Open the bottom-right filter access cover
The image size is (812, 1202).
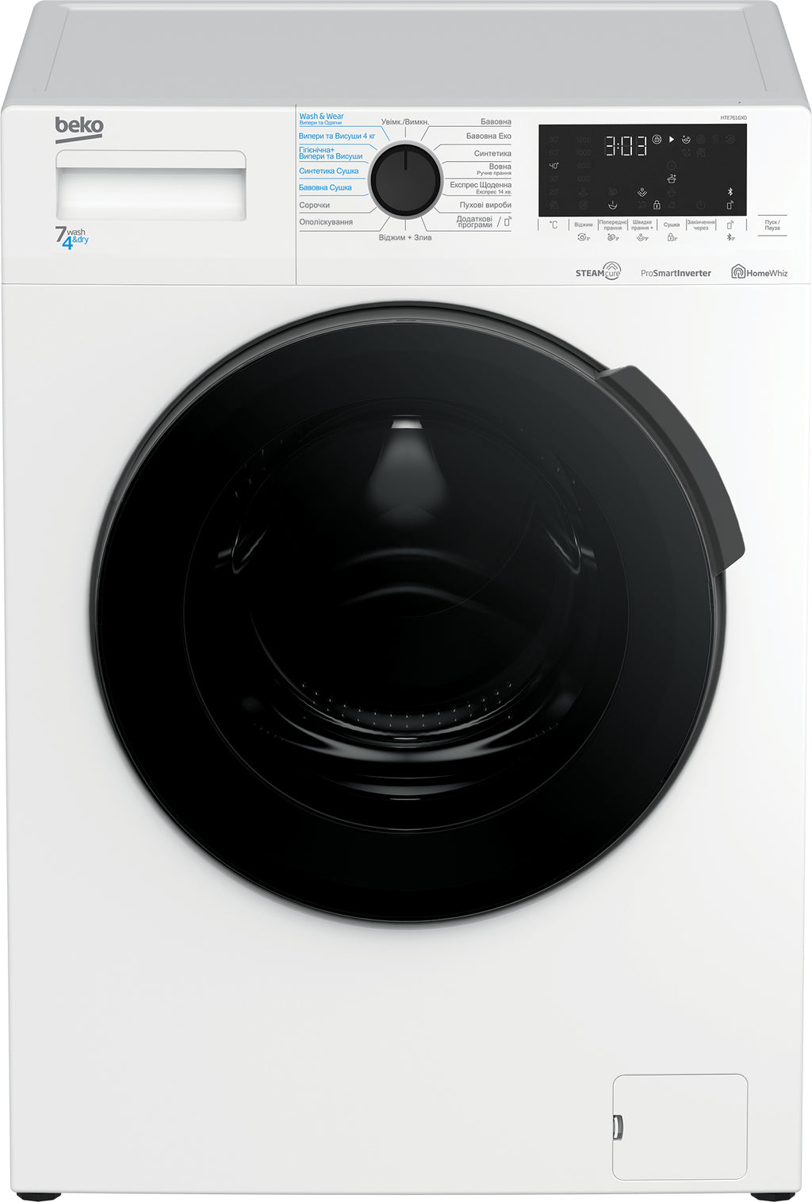(680, 1126)
